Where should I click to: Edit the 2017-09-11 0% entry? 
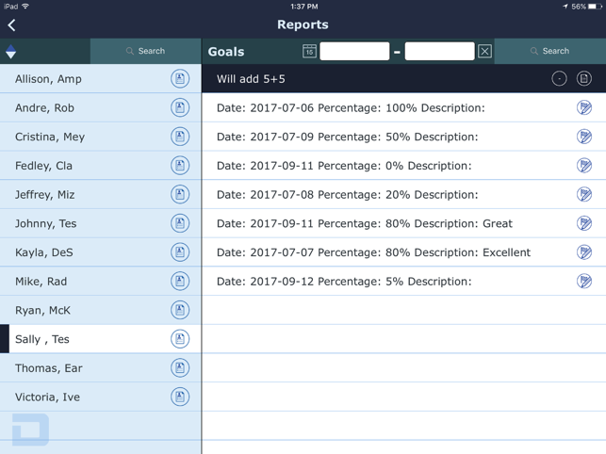click(584, 166)
